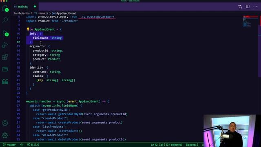Click 'category' on line 15
The width and height of the screenshot is (261, 147).
(40, 55)
